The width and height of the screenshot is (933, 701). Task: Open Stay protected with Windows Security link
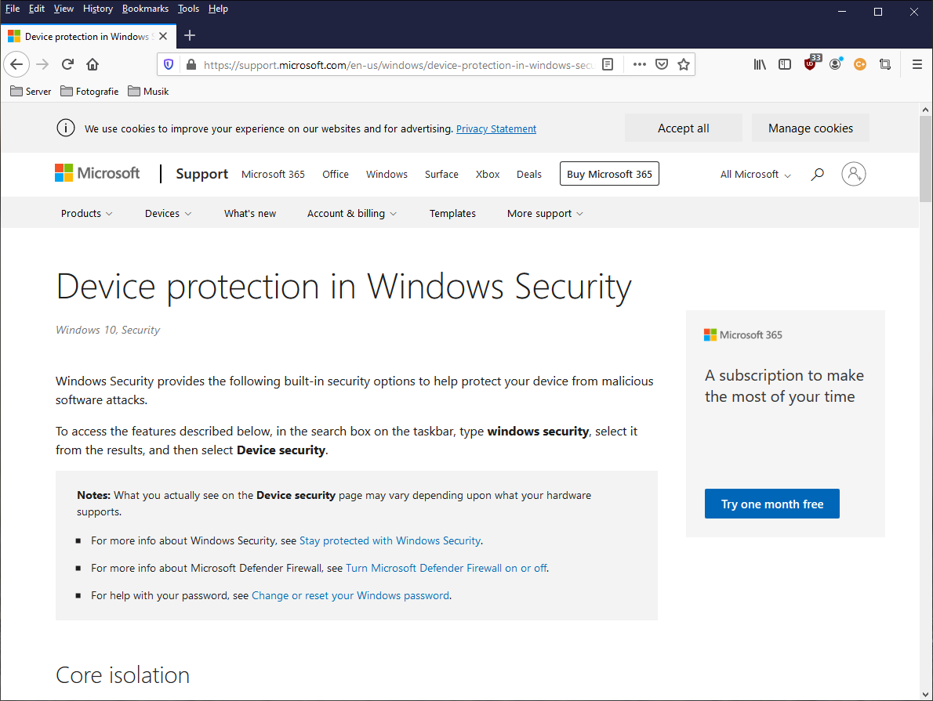point(390,540)
